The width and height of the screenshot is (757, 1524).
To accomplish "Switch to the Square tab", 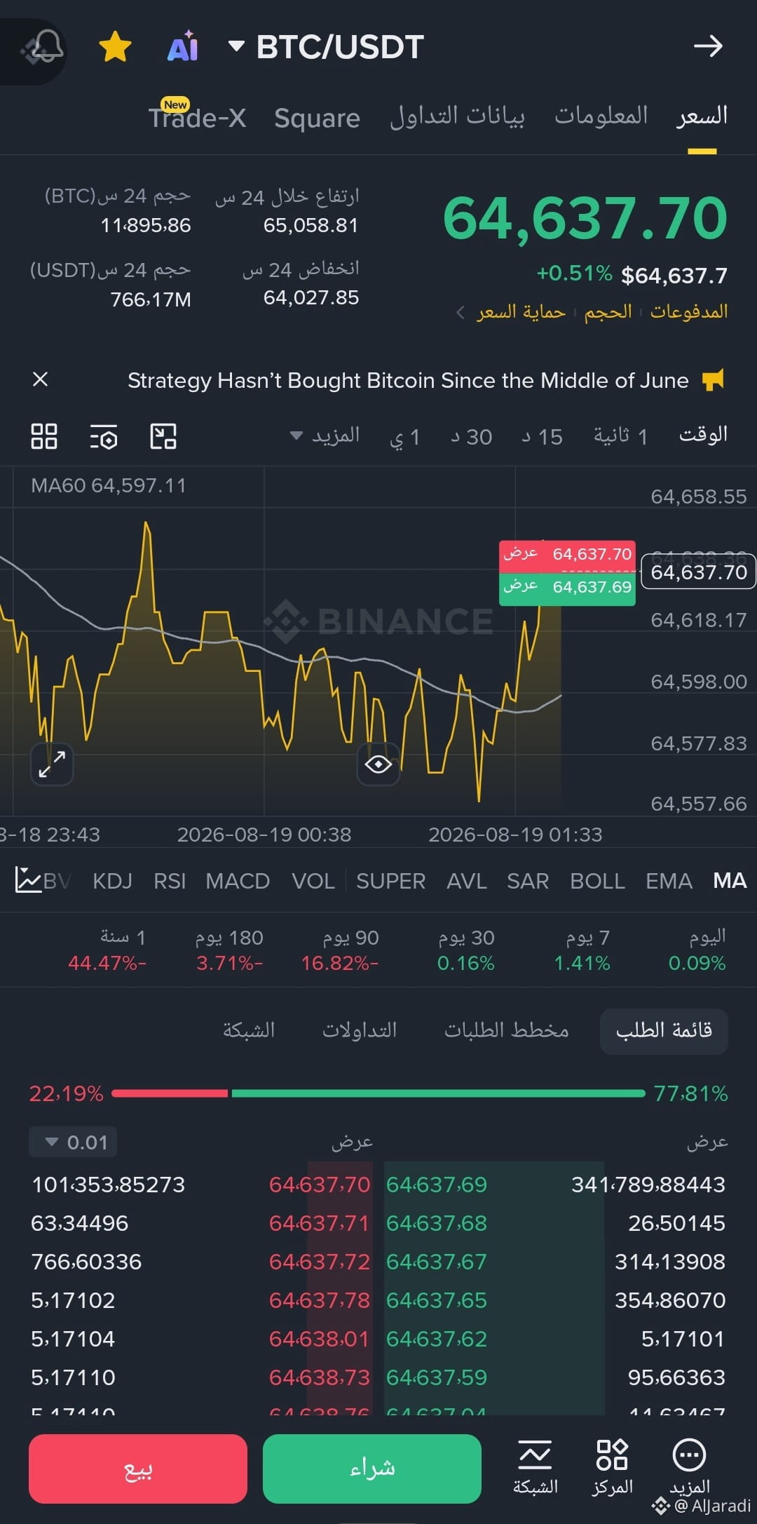I will click(x=317, y=118).
